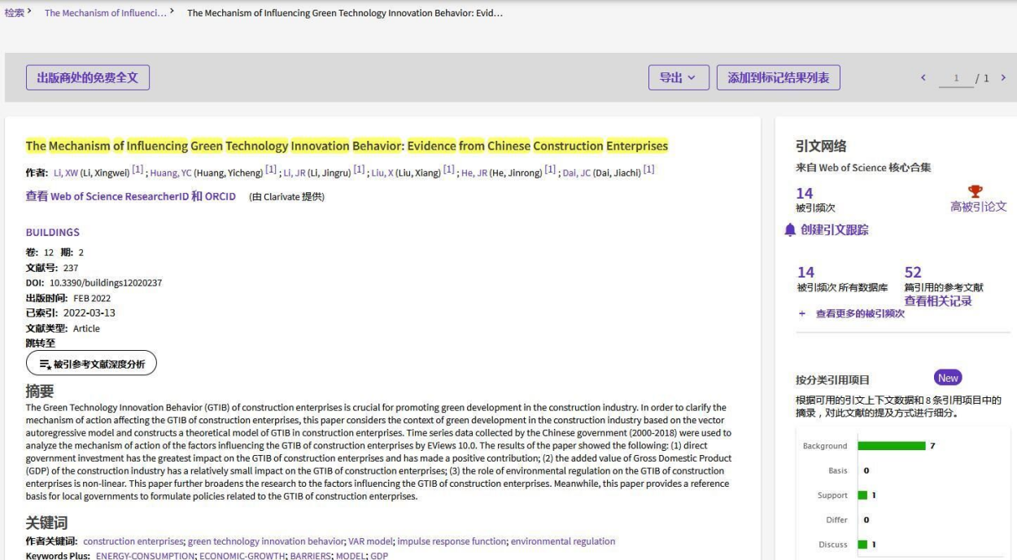Open 被引参考文献深度分析 button

[91, 364]
